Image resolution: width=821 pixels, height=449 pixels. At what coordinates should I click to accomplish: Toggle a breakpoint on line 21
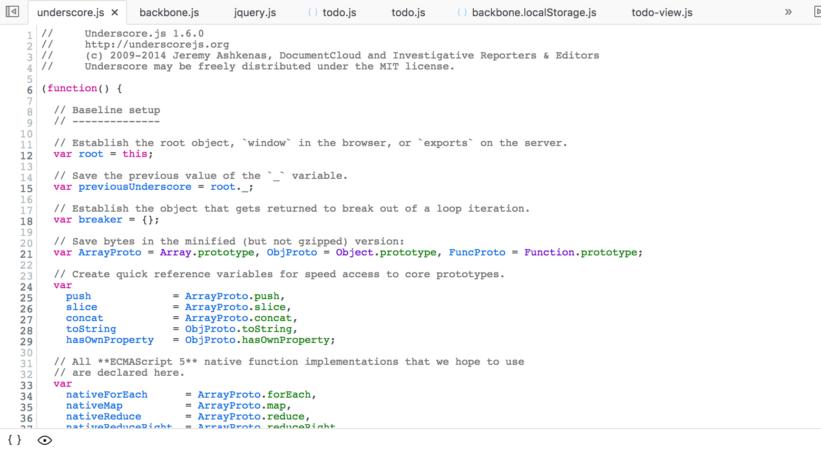click(x=26, y=254)
